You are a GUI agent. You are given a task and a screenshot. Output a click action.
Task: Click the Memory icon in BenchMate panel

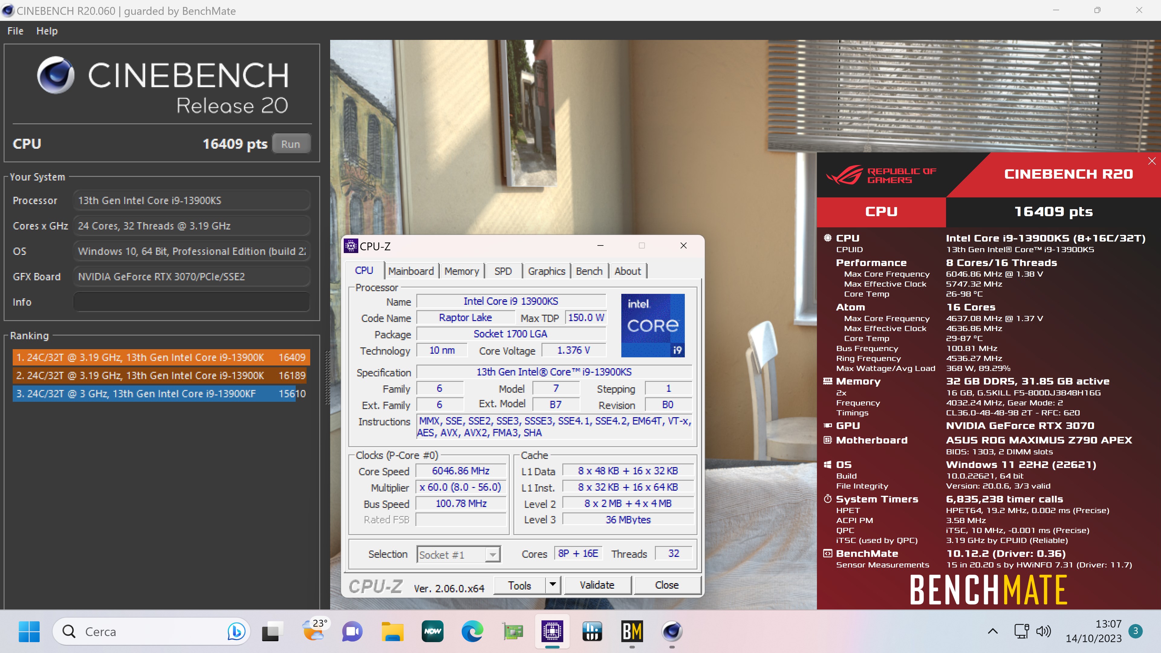(x=828, y=381)
